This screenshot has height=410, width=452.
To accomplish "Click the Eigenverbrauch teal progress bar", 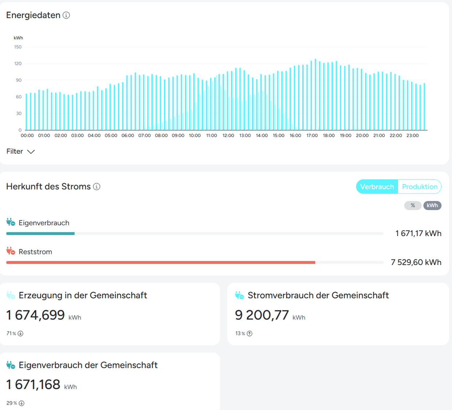I will click(40, 234).
